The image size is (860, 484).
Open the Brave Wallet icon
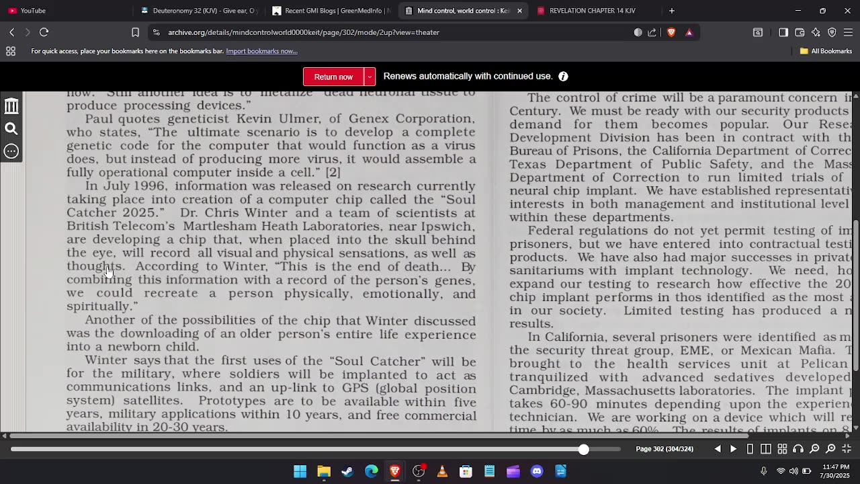[x=800, y=32]
